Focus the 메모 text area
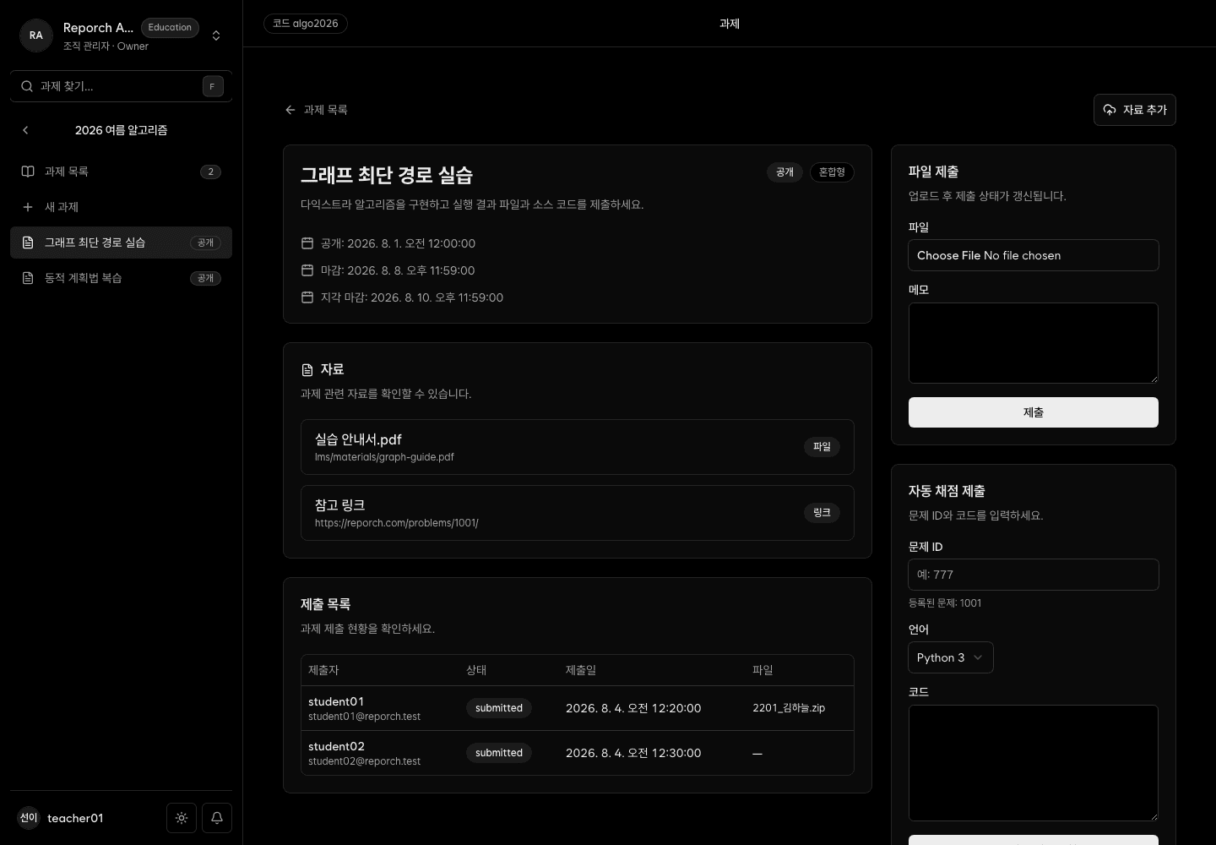 [x=1034, y=343]
